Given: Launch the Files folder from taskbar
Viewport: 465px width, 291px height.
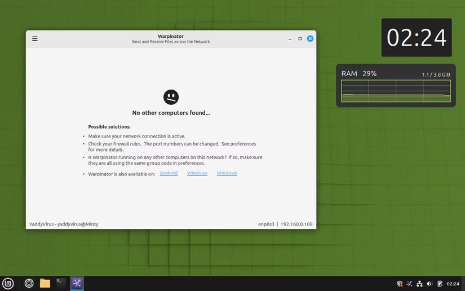Looking at the screenshot, I should click(x=45, y=283).
